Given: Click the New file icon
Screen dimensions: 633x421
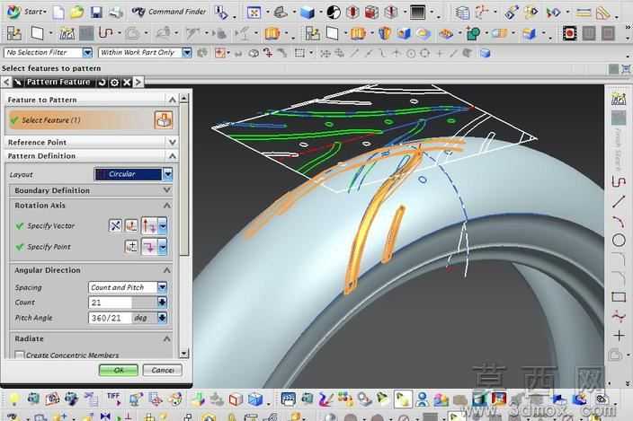Looking at the screenshot, I should pos(58,13).
